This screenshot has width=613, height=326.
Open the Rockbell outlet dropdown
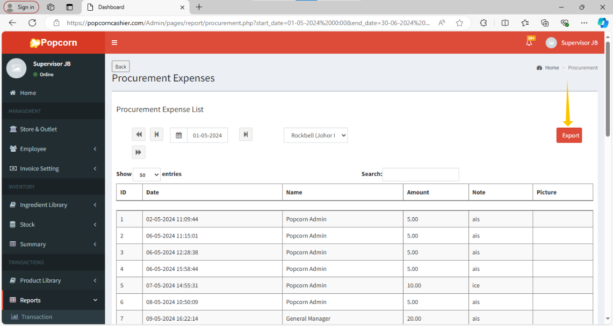pyautogui.click(x=315, y=135)
